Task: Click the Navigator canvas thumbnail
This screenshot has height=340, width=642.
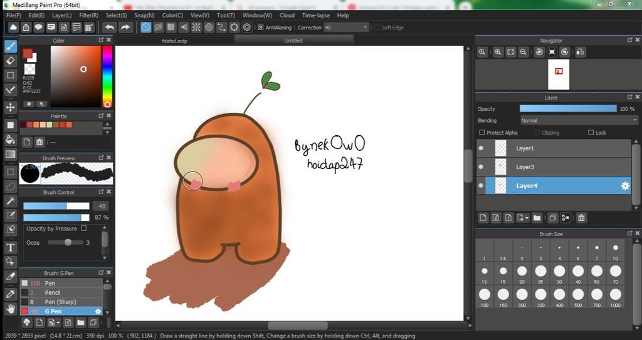Action: [x=559, y=74]
